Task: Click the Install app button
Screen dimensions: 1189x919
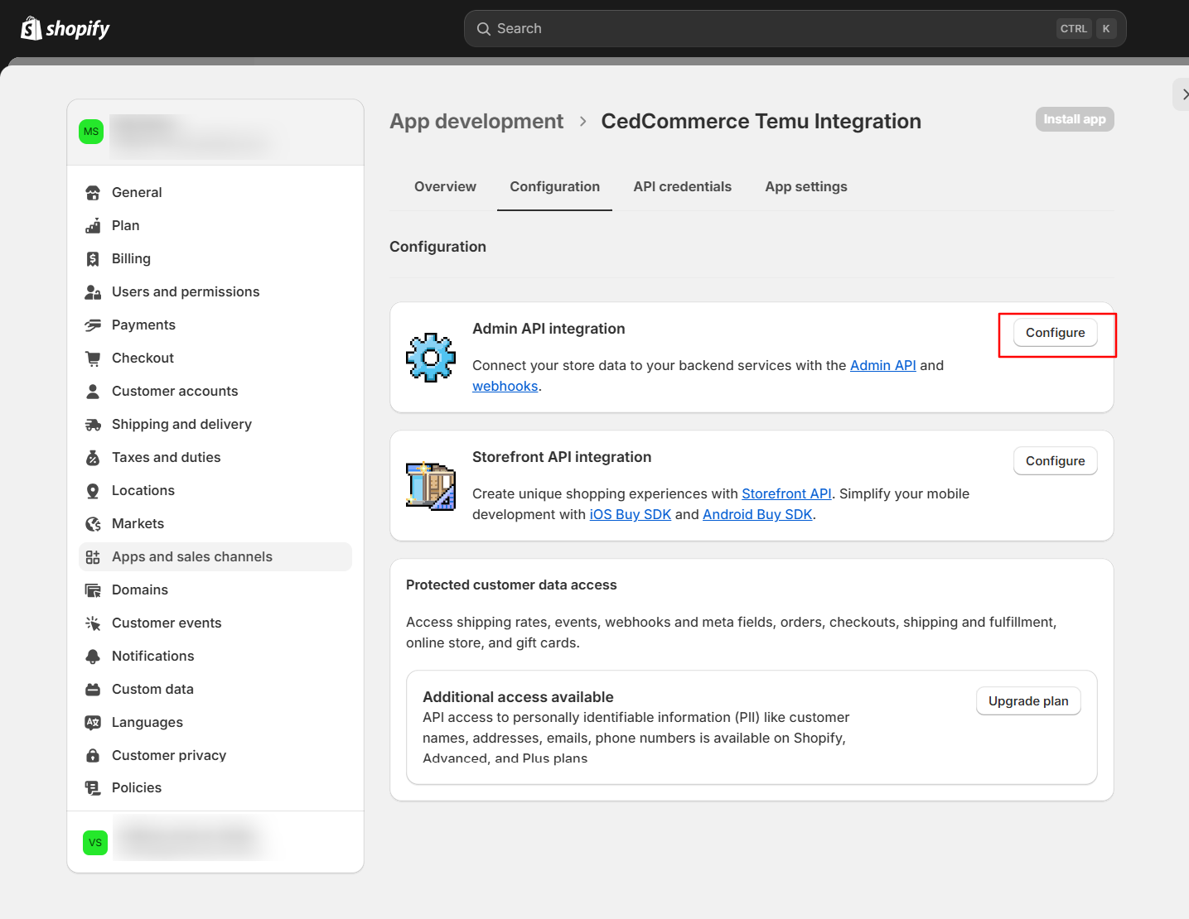Action: coord(1075,119)
